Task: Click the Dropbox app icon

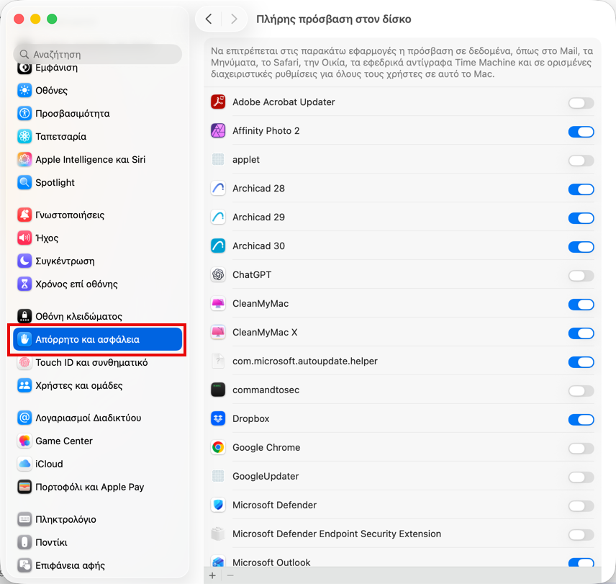Action: coord(218,418)
